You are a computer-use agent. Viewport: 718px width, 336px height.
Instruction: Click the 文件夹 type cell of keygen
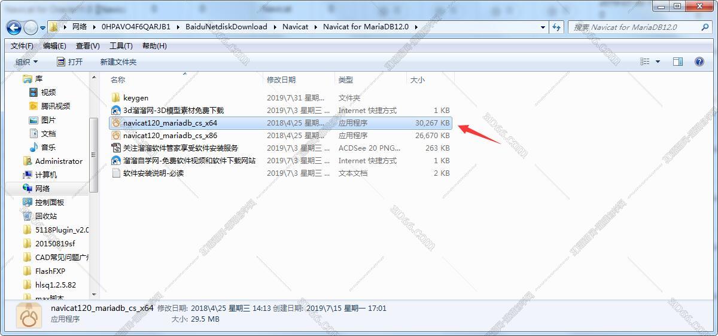[x=349, y=97]
